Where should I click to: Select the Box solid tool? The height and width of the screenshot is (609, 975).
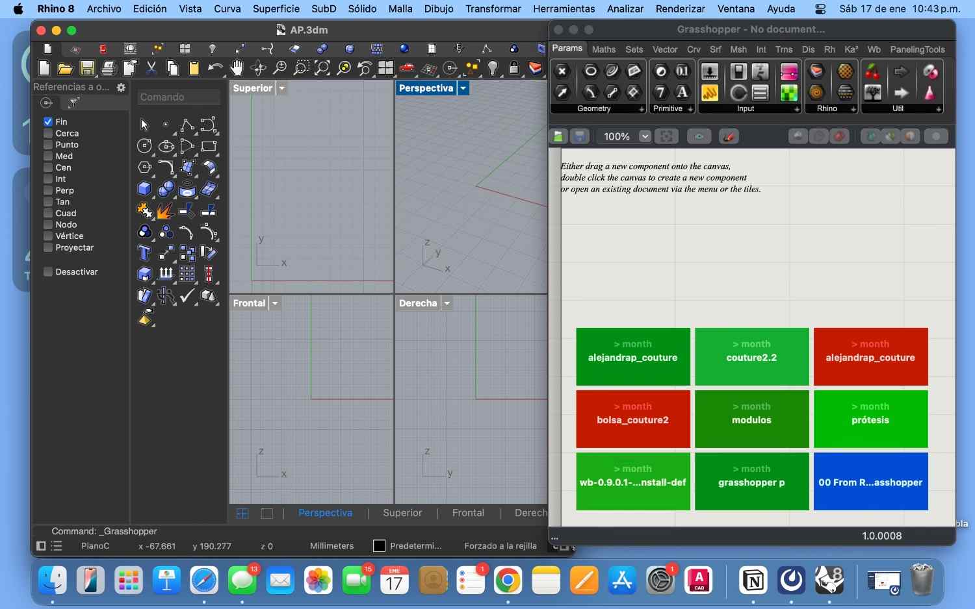(144, 189)
